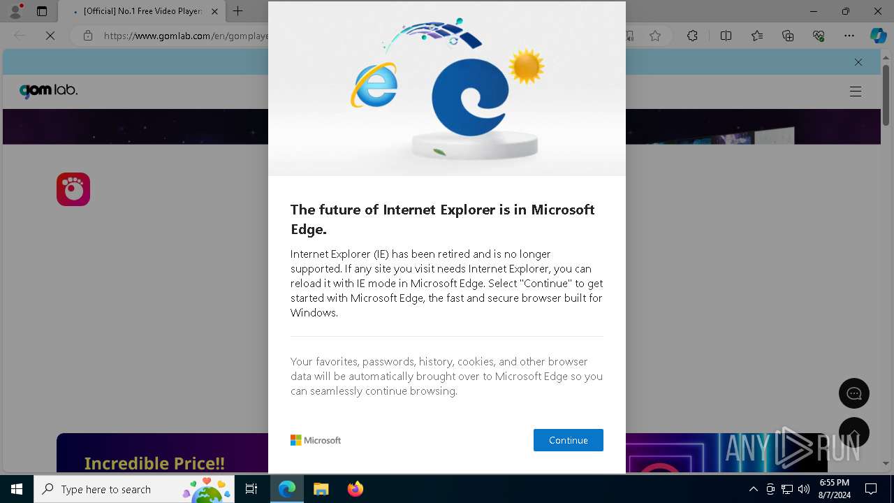Stop loading the page

point(50,36)
